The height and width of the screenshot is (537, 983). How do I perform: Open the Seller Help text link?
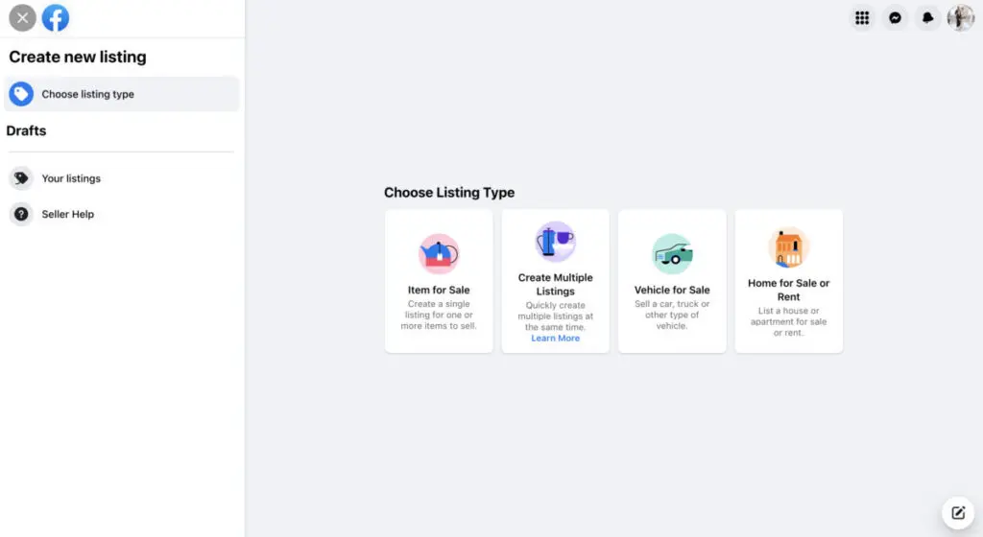tap(68, 214)
